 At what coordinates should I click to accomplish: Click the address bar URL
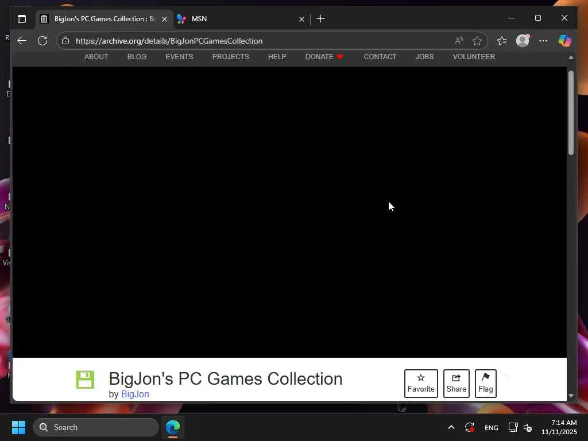click(x=169, y=41)
